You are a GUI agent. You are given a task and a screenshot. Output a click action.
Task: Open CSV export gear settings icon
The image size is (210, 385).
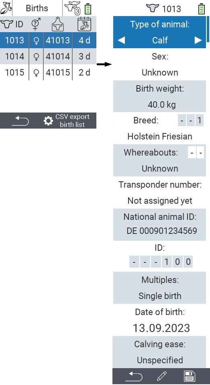click(48, 121)
